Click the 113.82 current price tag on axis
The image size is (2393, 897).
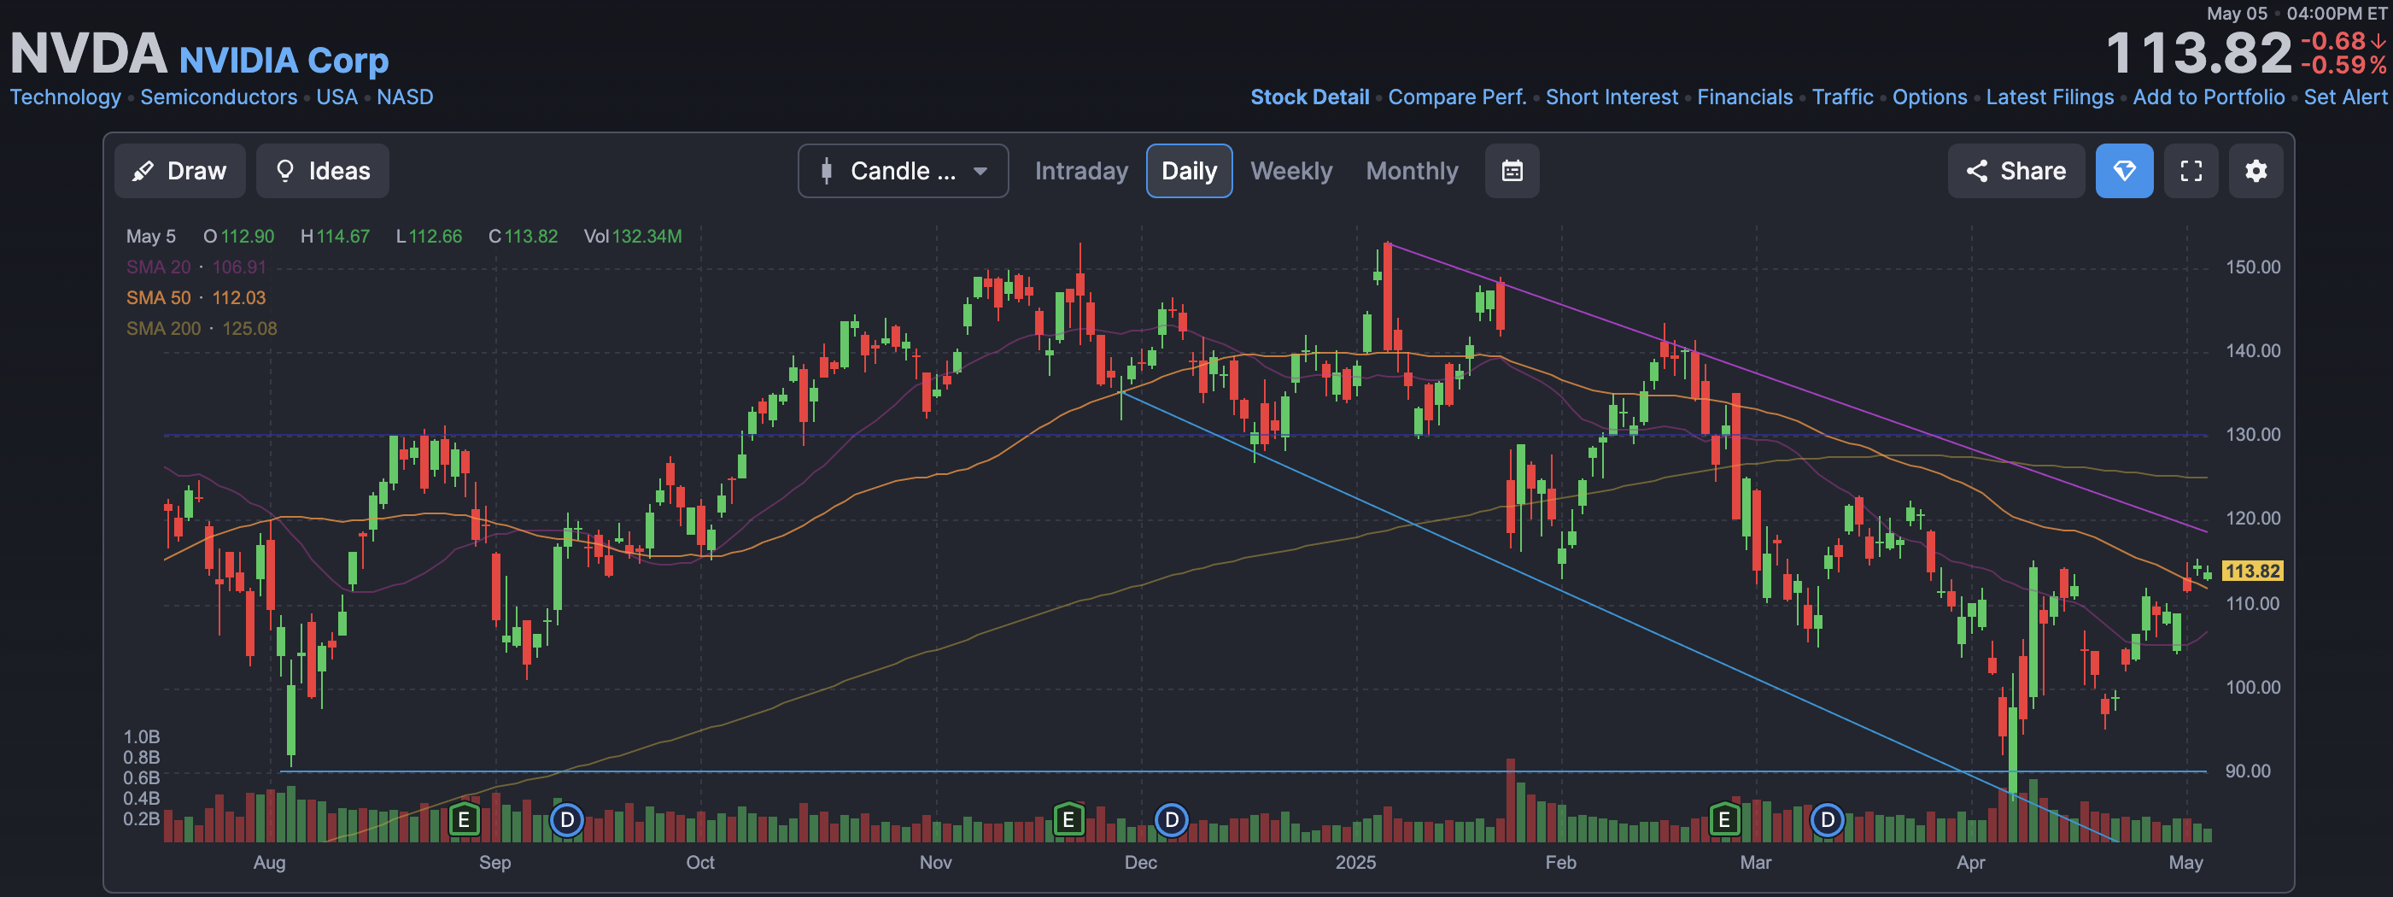tap(2252, 571)
